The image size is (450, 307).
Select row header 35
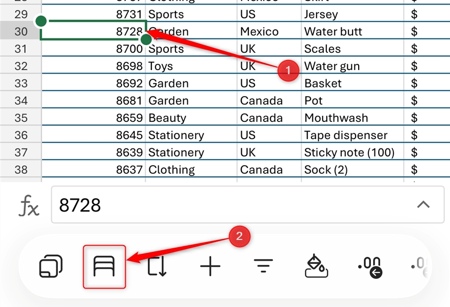click(x=21, y=118)
